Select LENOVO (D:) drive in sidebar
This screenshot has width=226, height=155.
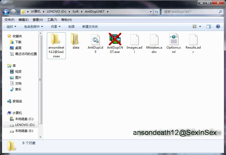20,125
